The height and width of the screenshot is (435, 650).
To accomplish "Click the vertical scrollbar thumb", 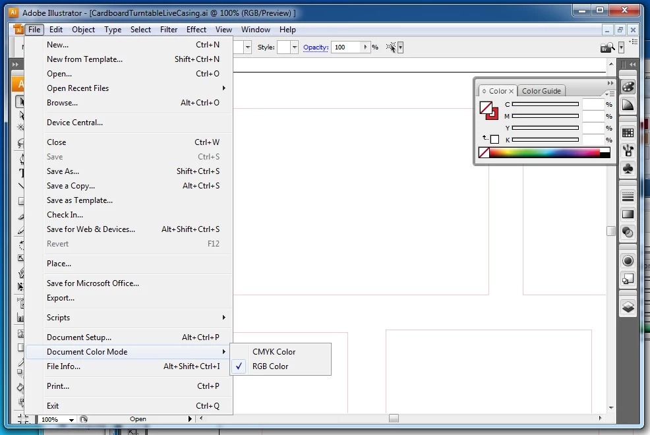I will click(610, 231).
